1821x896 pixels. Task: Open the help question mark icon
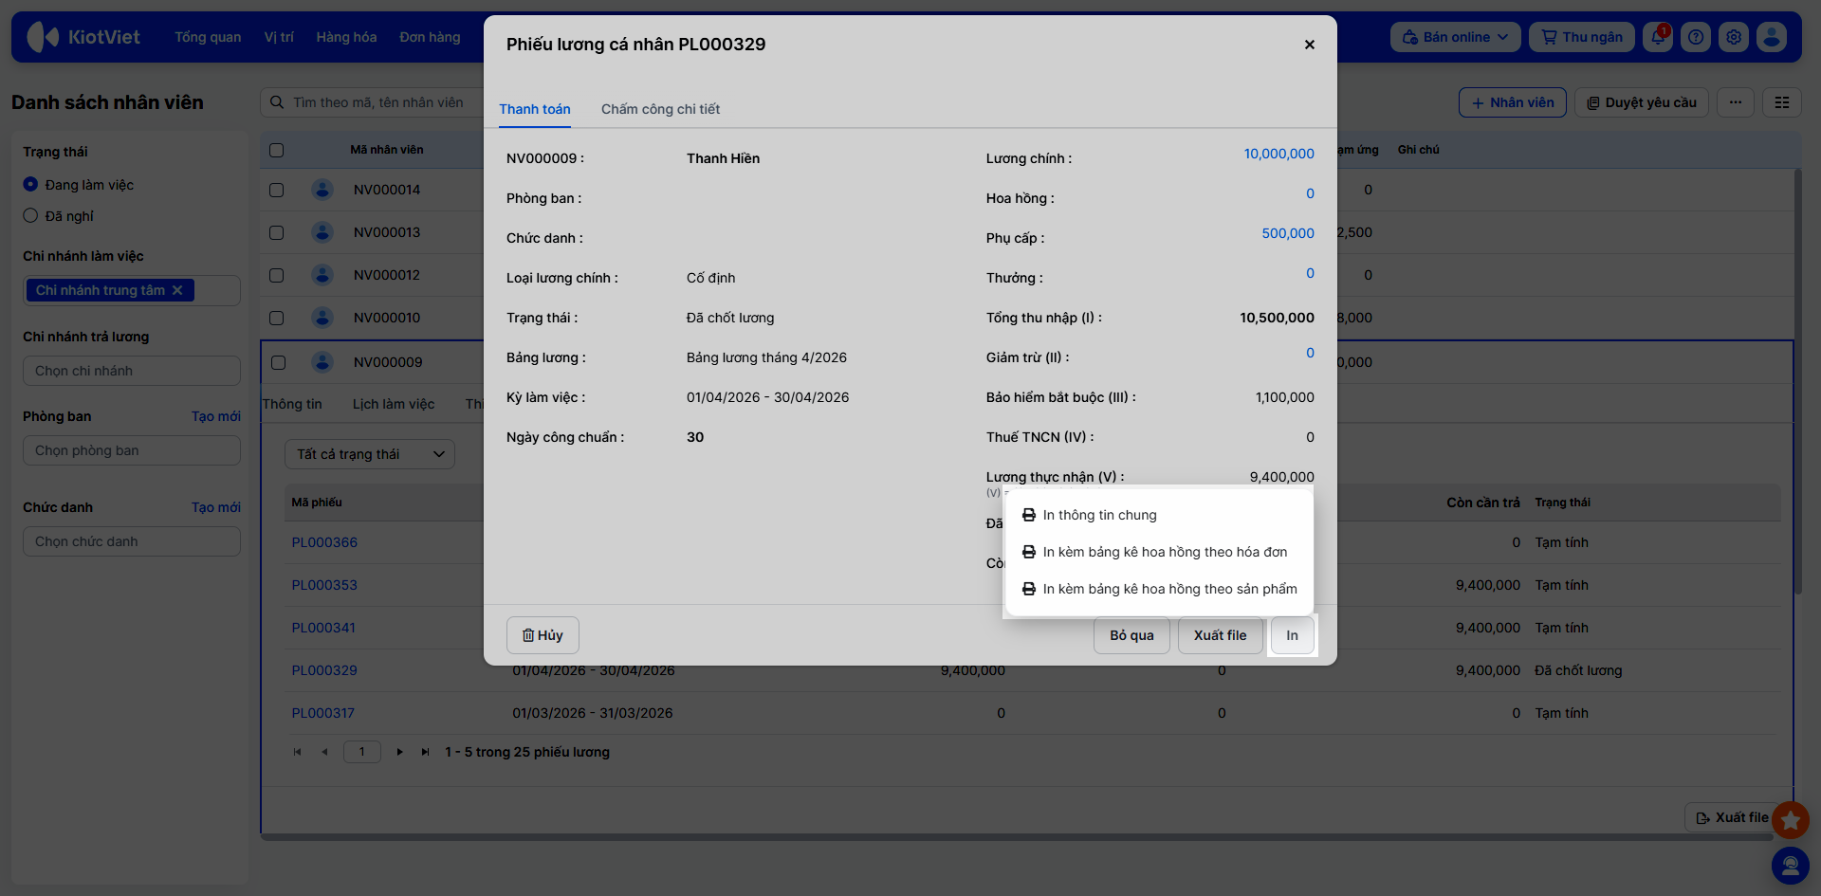click(x=1696, y=37)
